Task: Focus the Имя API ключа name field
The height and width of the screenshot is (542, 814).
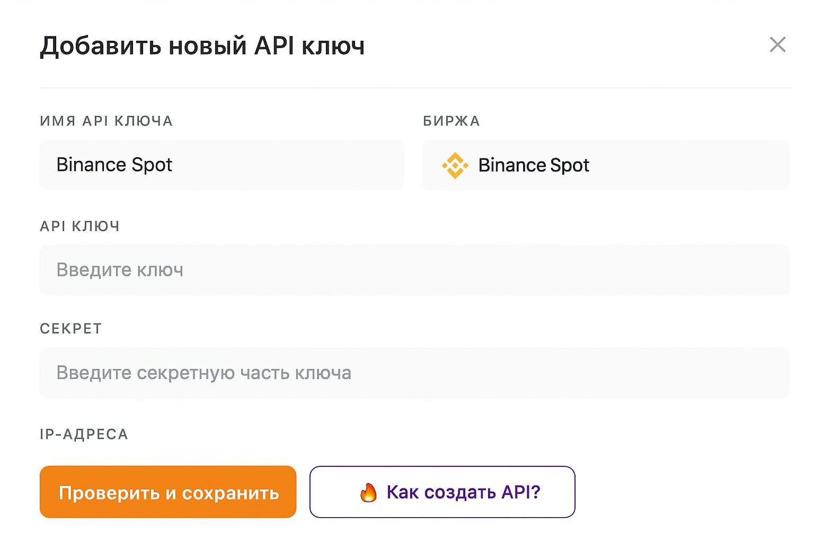Action: pos(222,165)
